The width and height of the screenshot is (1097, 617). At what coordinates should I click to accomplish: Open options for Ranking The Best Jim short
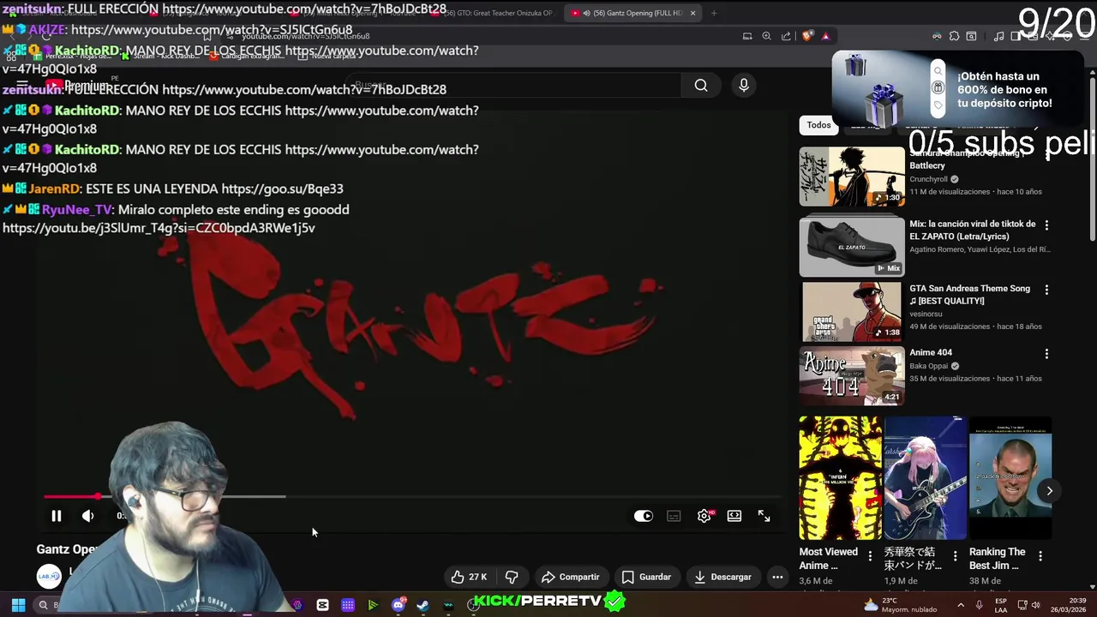point(1040,556)
